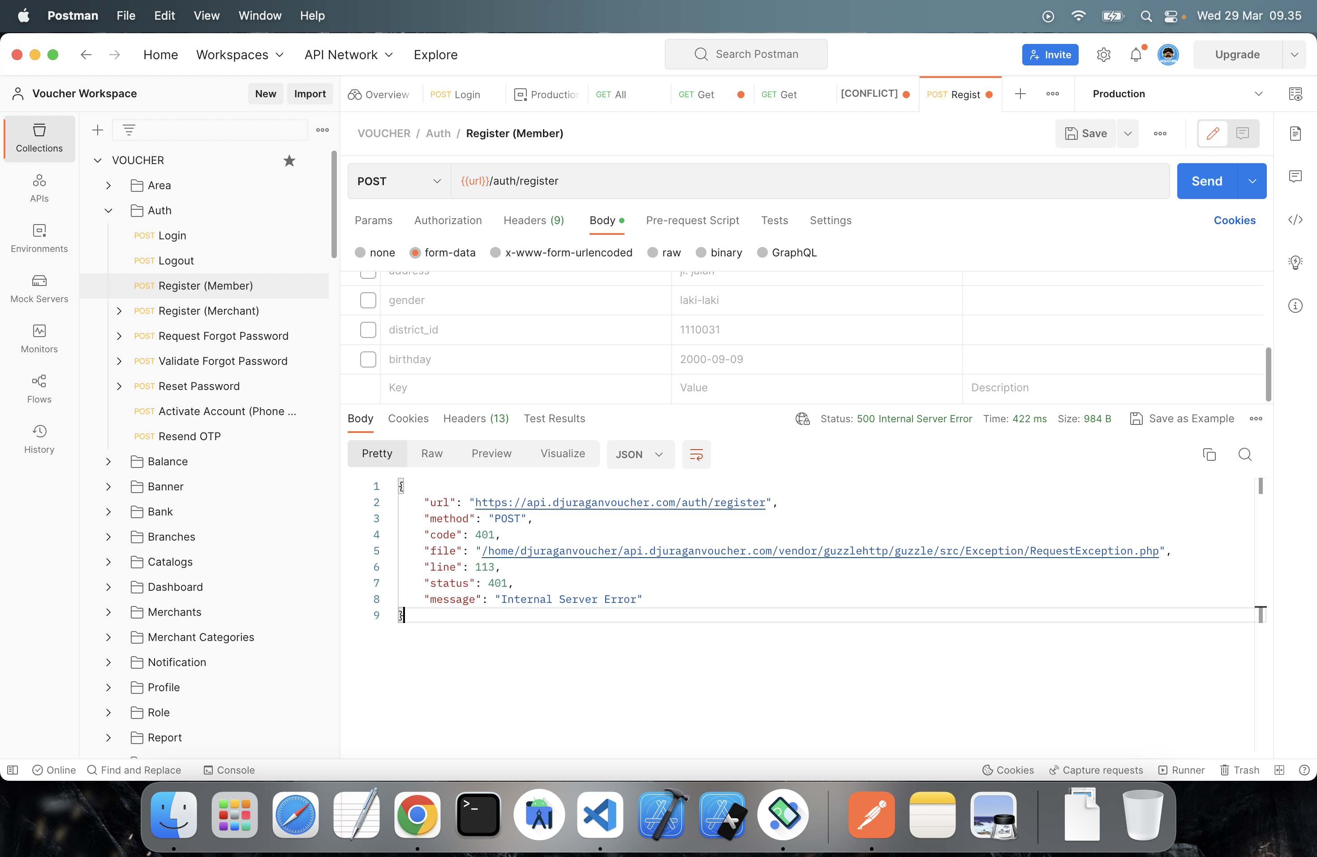This screenshot has height=857, width=1317.
Task: Open the code snippet panel icon
Action: tap(1295, 220)
